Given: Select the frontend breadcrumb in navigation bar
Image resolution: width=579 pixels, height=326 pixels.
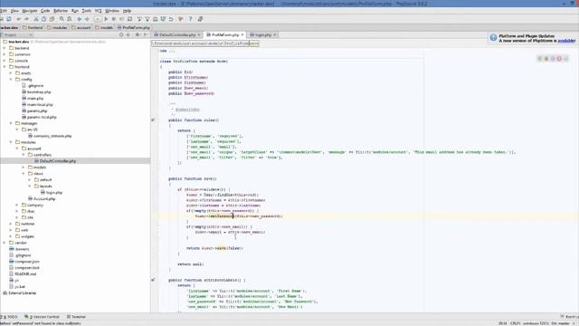Looking at the screenshot, I should 33,27.
